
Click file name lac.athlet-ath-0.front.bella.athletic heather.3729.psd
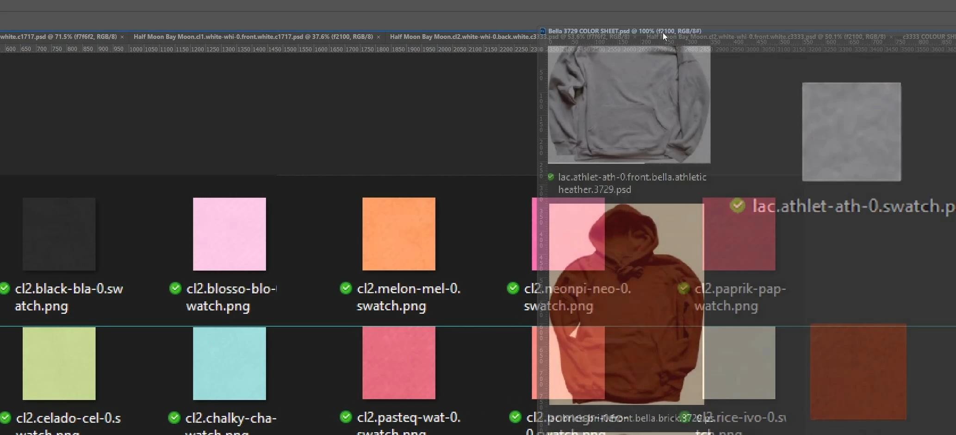tap(632, 183)
